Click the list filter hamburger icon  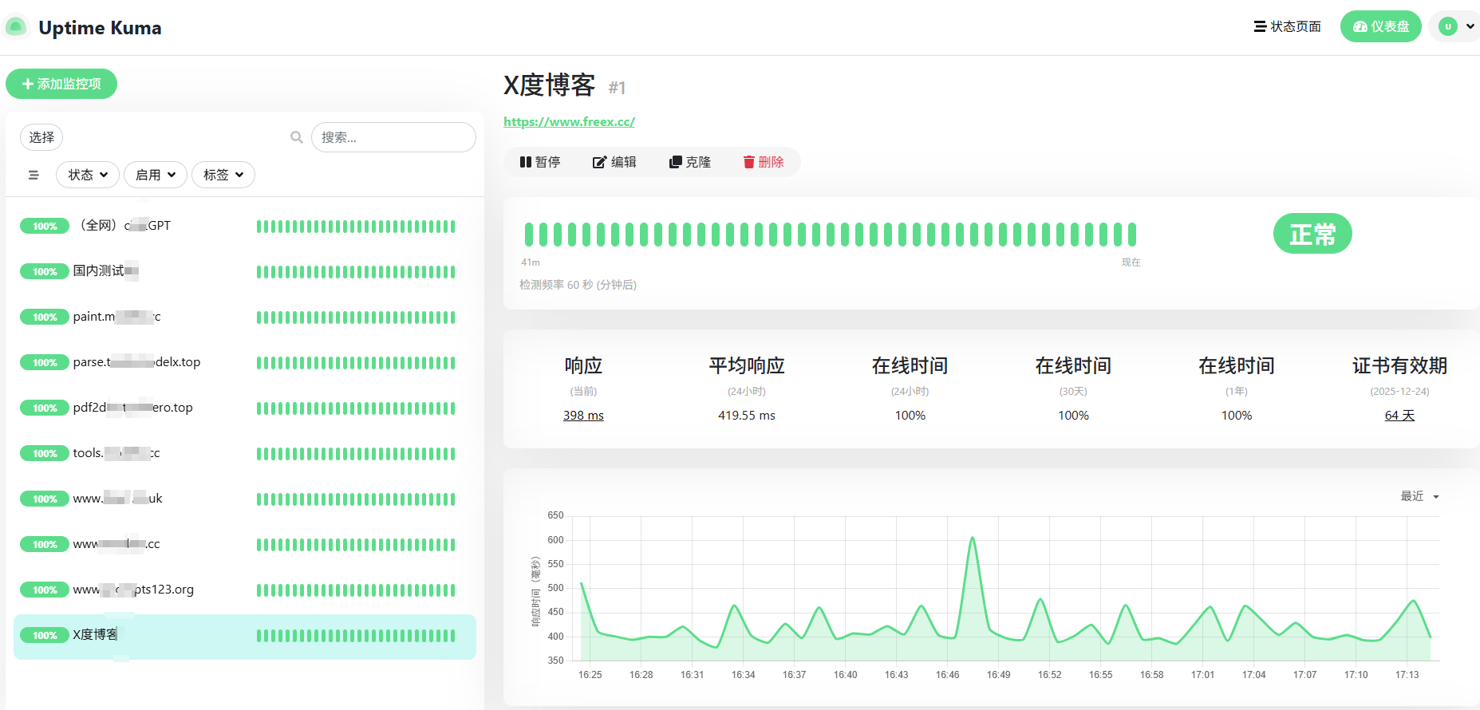click(x=34, y=175)
